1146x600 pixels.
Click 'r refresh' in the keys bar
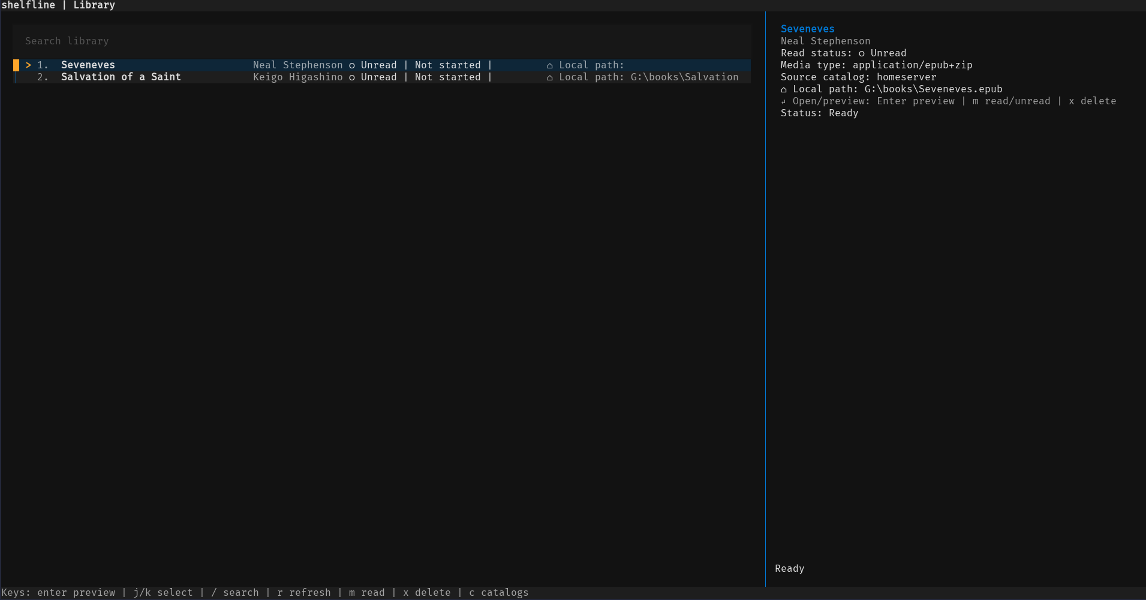(304, 592)
